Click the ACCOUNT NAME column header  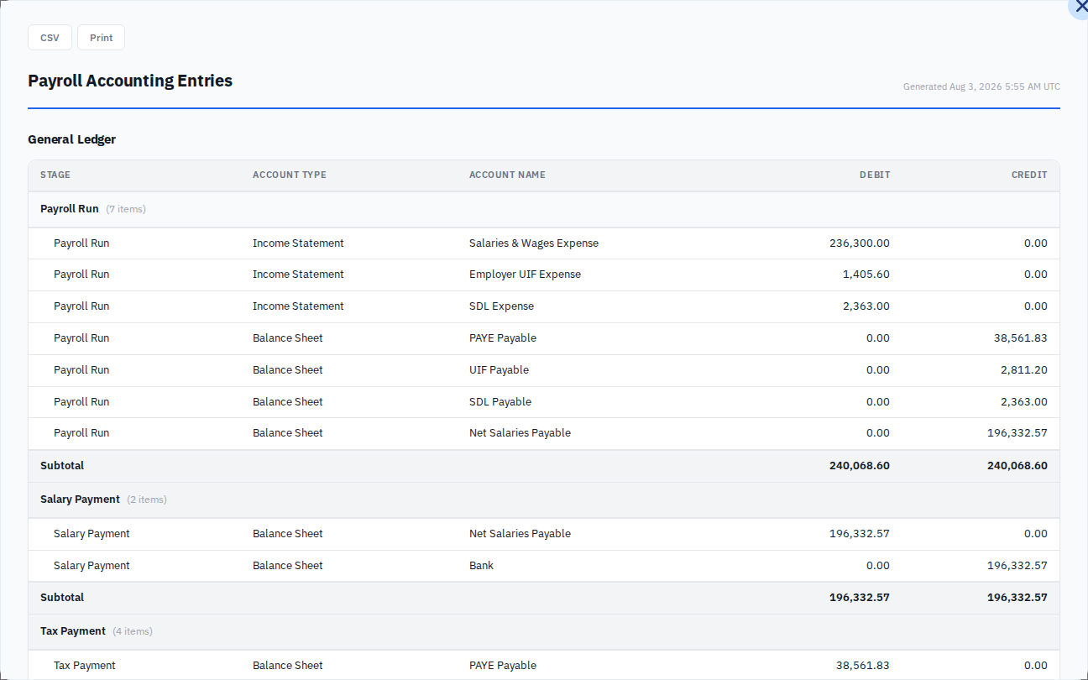(507, 175)
